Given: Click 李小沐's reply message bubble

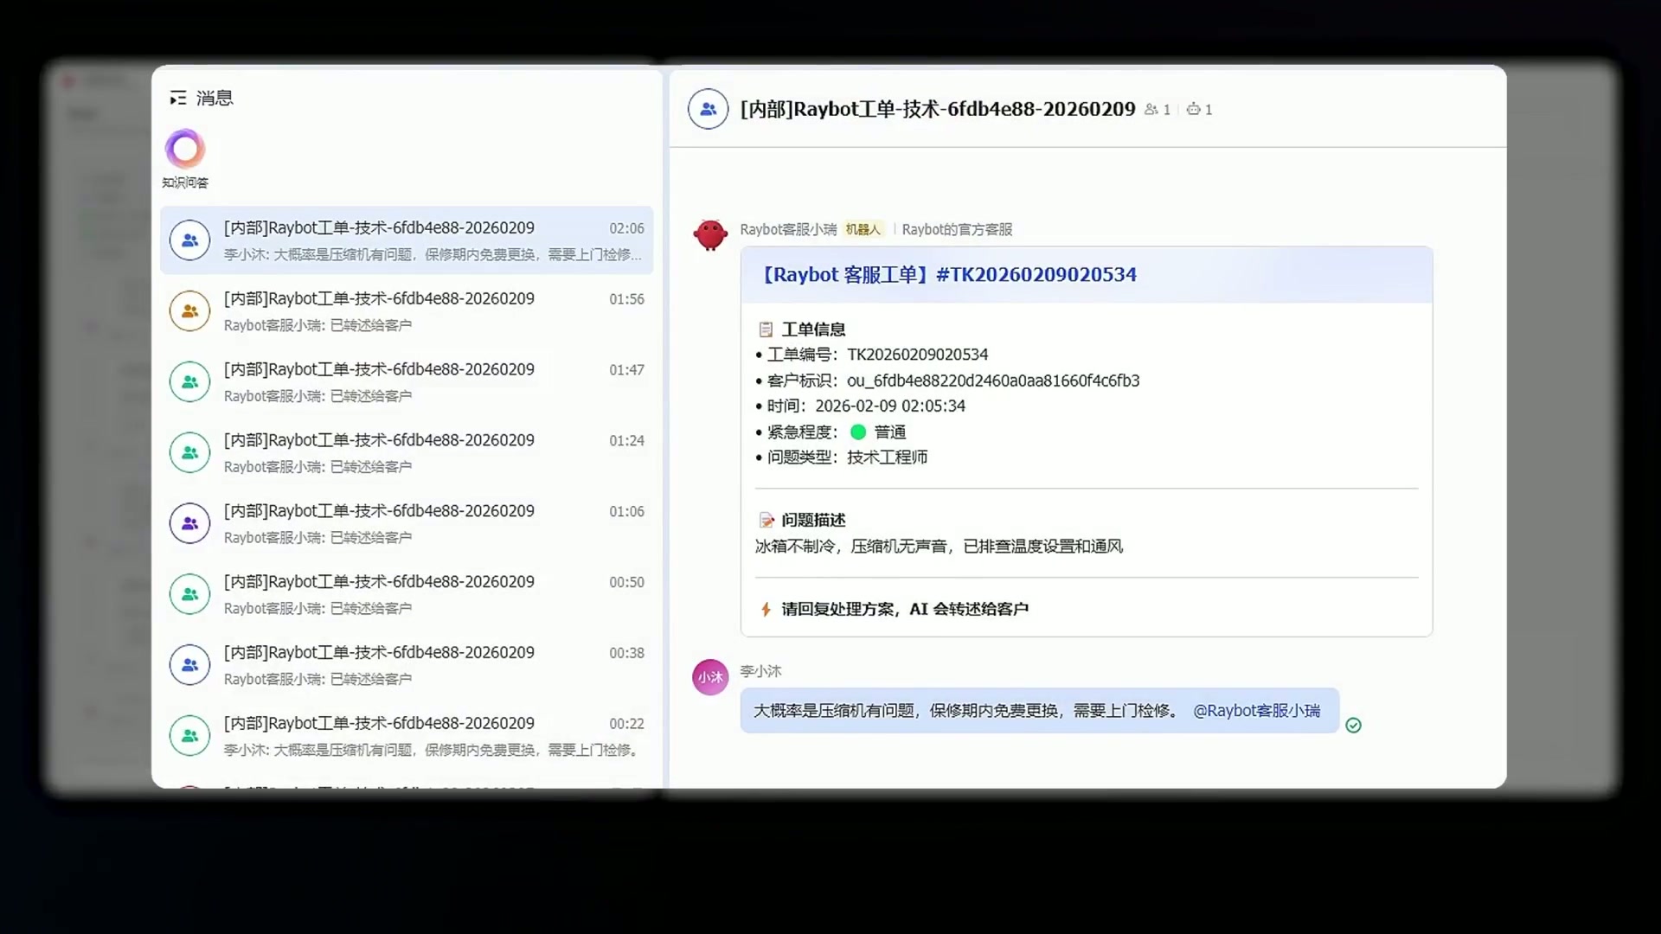Looking at the screenshot, I should click(1039, 711).
